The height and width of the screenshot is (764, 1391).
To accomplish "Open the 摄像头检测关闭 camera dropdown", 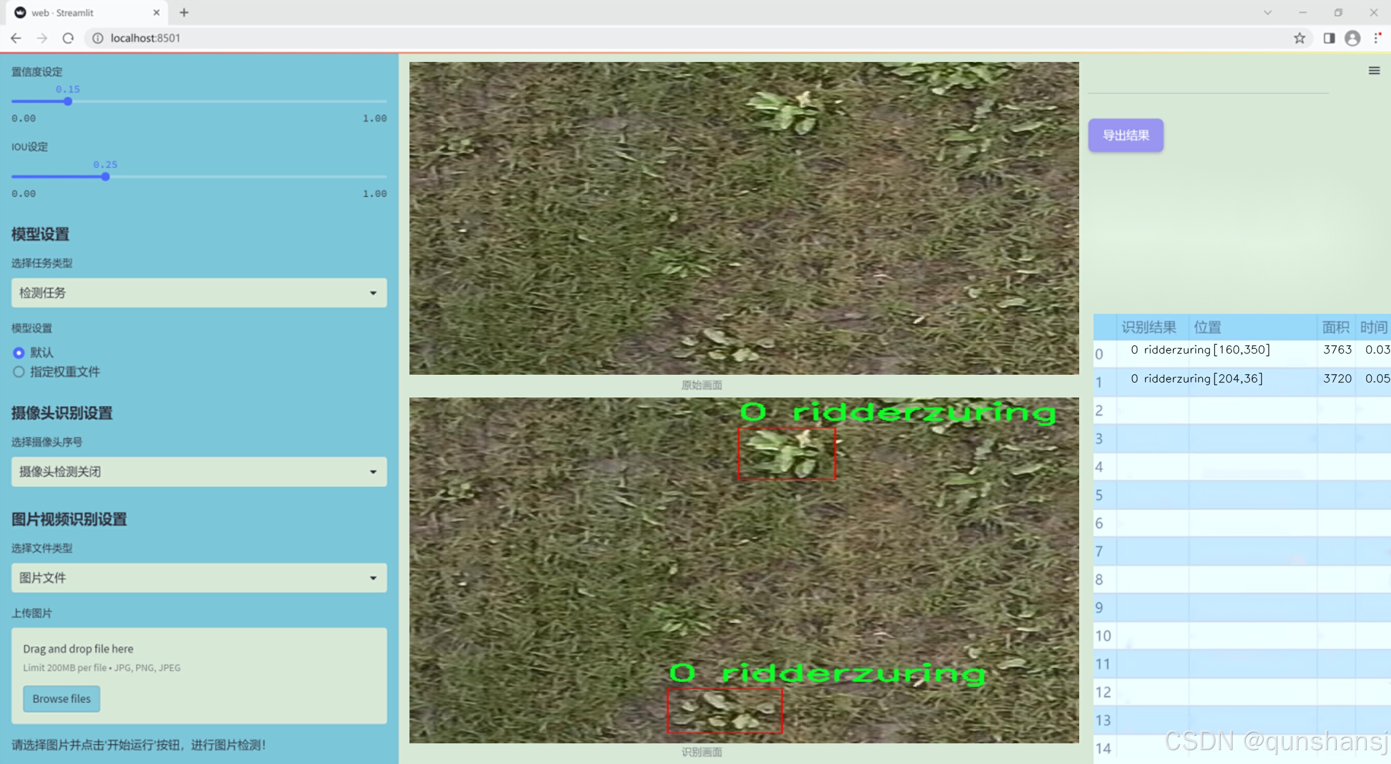I will click(199, 472).
